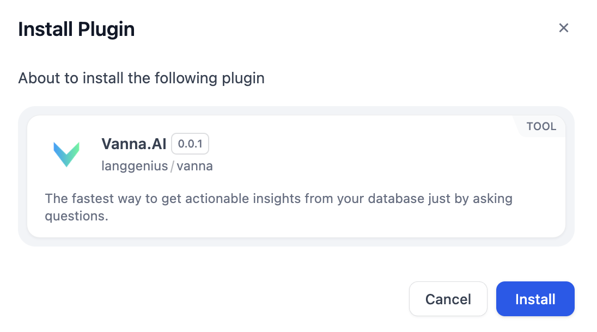The image size is (597, 332).
Task: Select the Vanna.AI plugin name
Action: (x=133, y=144)
